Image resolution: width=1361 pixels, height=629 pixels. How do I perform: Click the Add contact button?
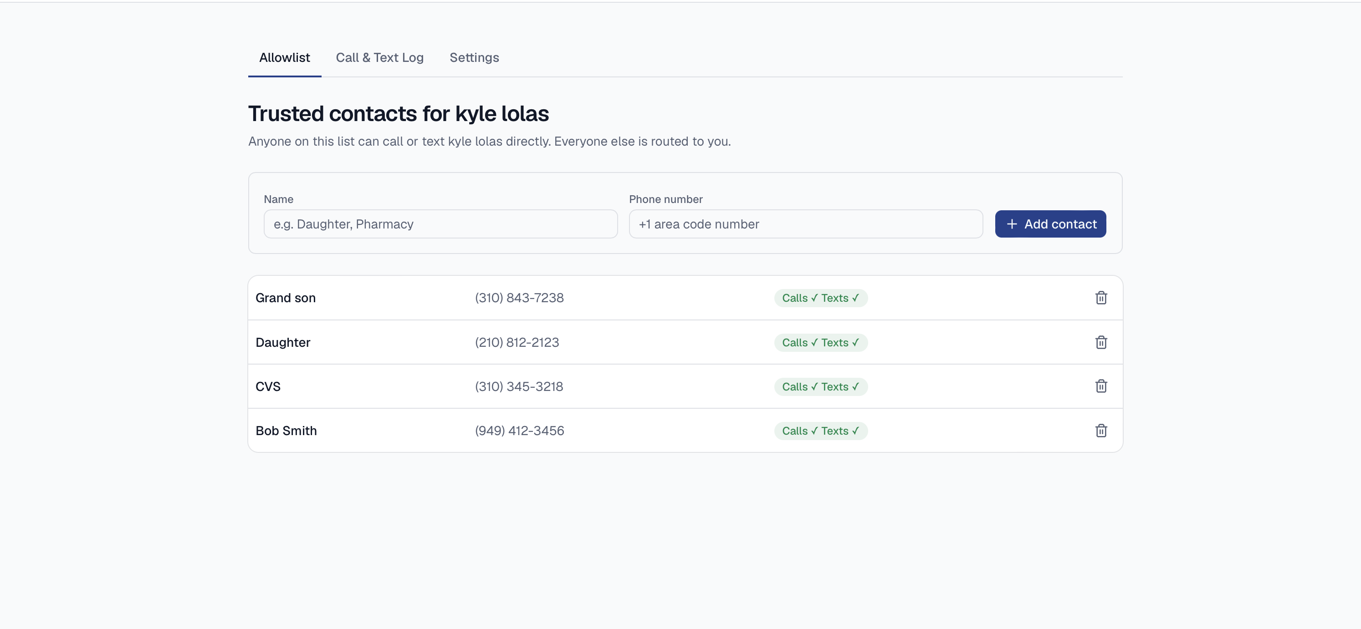pos(1050,224)
